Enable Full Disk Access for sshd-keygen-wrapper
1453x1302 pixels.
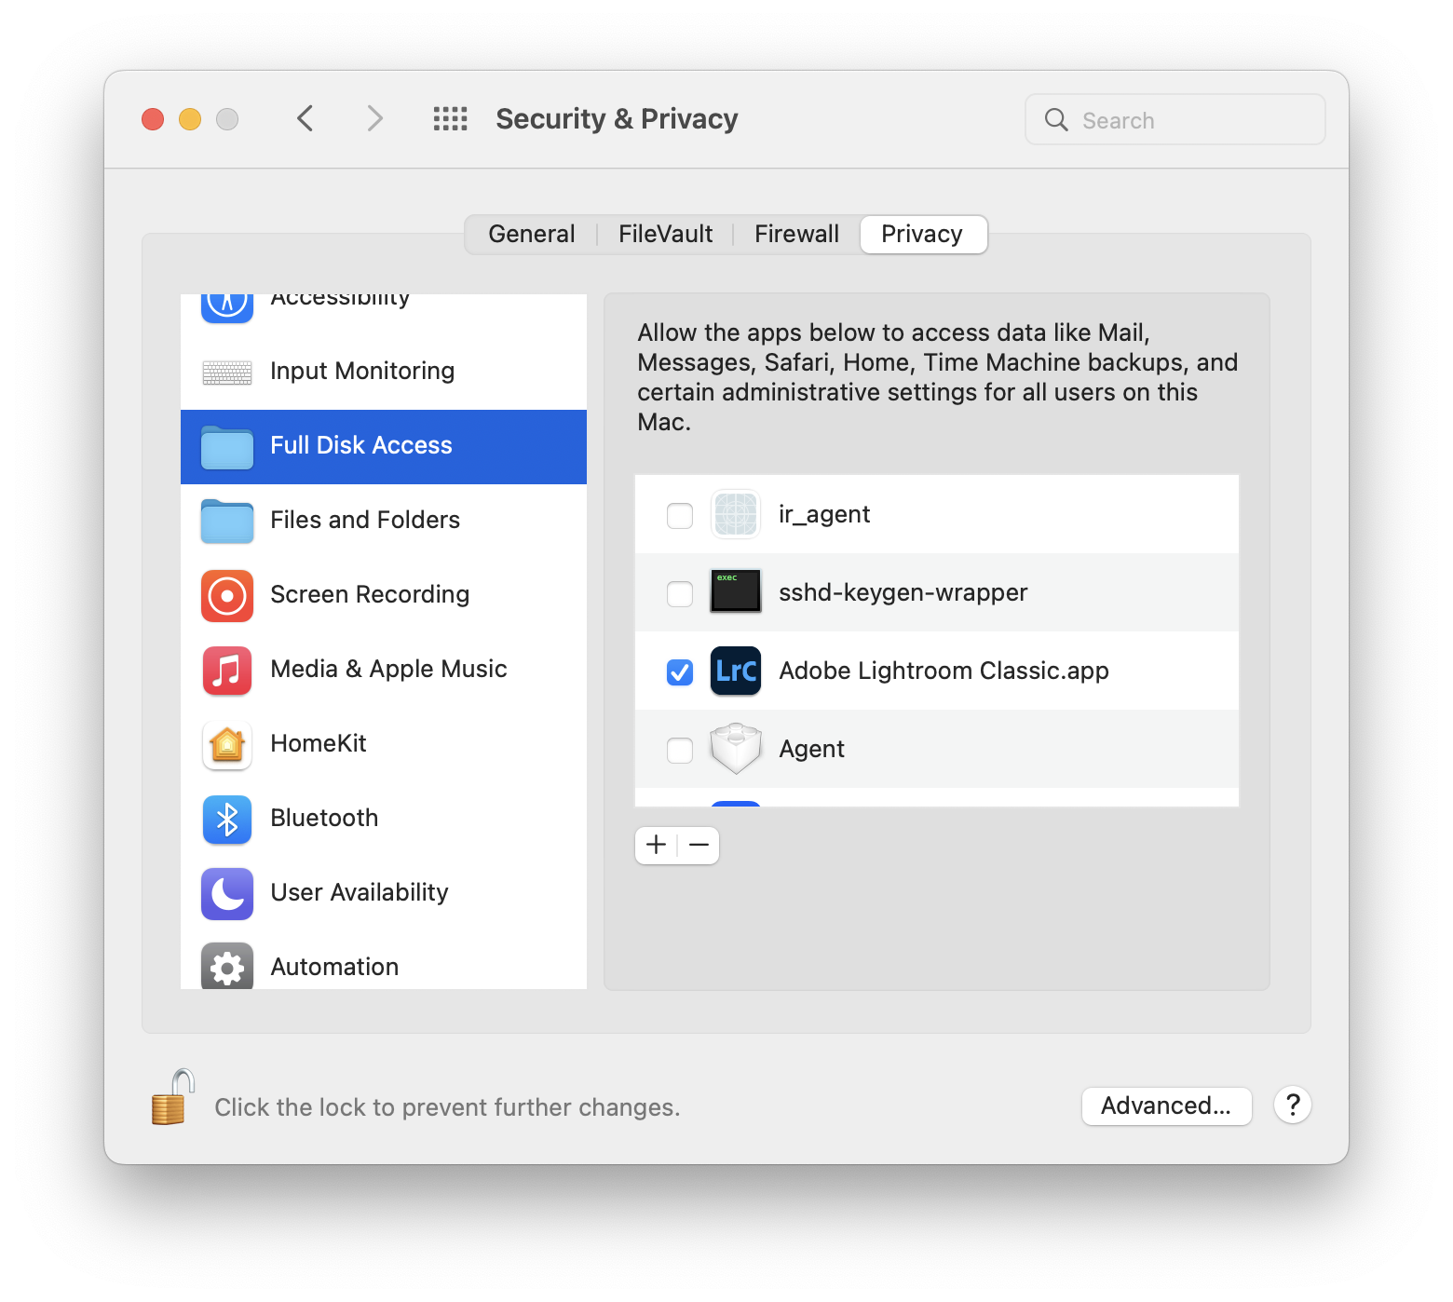pos(679,592)
